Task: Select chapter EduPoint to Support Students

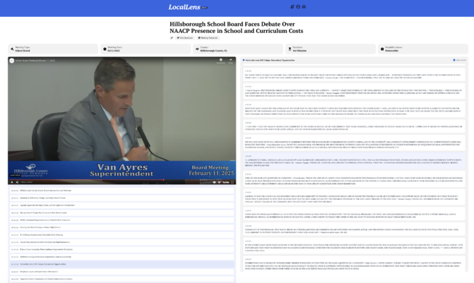Action: (122, 257)
